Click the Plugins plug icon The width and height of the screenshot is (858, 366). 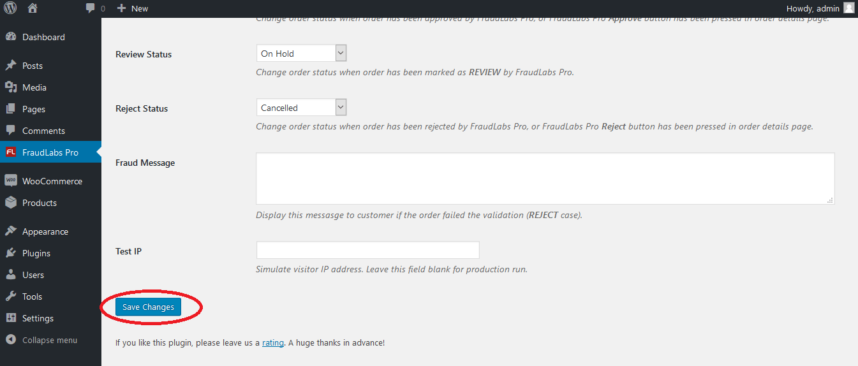tap(10, 253)
